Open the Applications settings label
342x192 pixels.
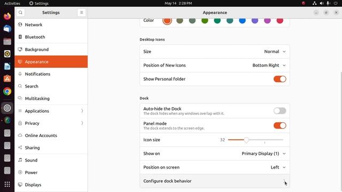click(37, 111)
